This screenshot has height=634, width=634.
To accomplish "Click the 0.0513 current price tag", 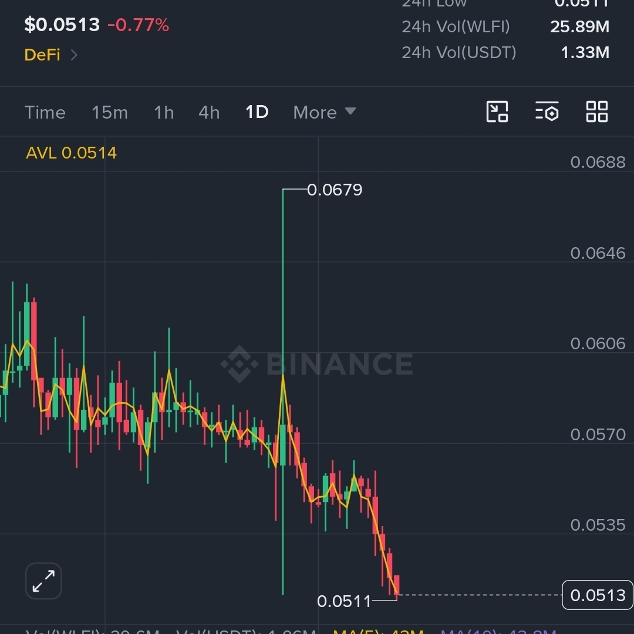I will (598, 595).
